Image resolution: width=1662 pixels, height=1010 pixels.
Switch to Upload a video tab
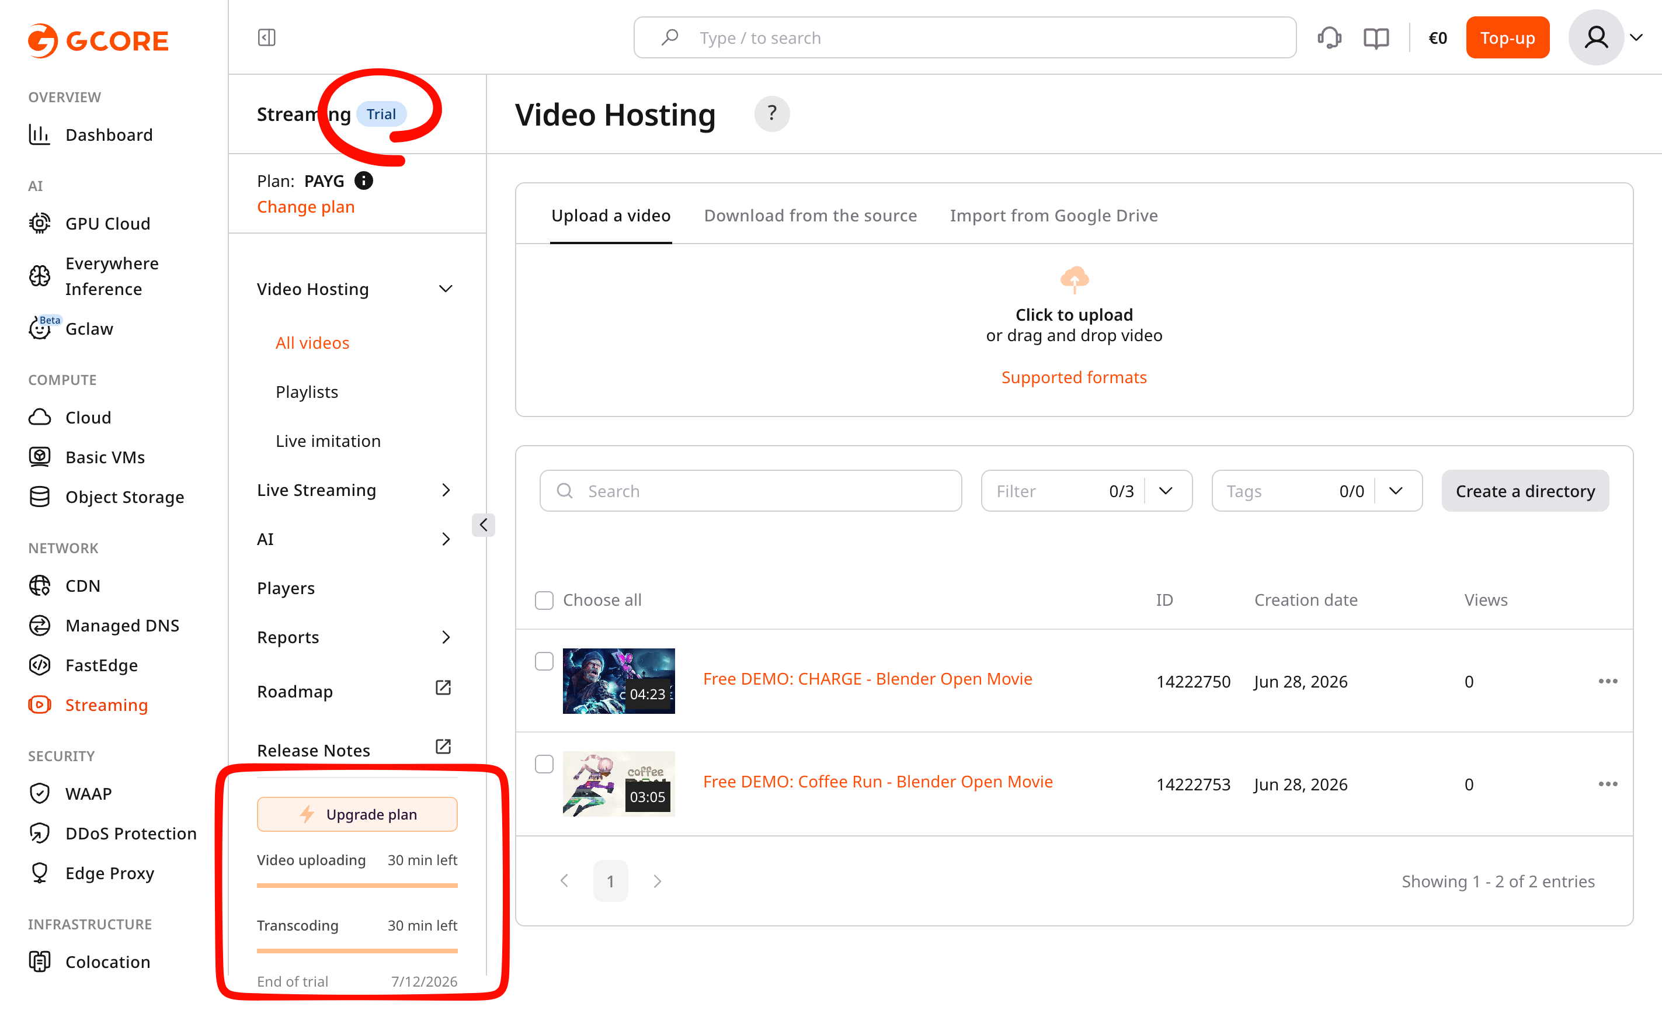point(610,216)
